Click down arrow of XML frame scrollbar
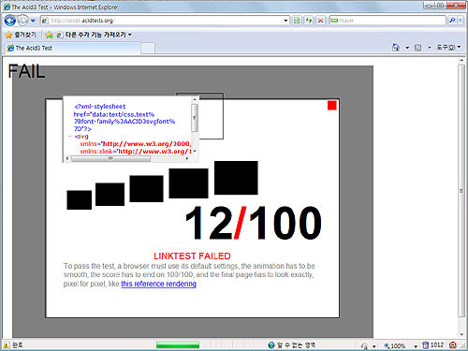This screenshot has height=351, width=468. click(x=195, y=152)
